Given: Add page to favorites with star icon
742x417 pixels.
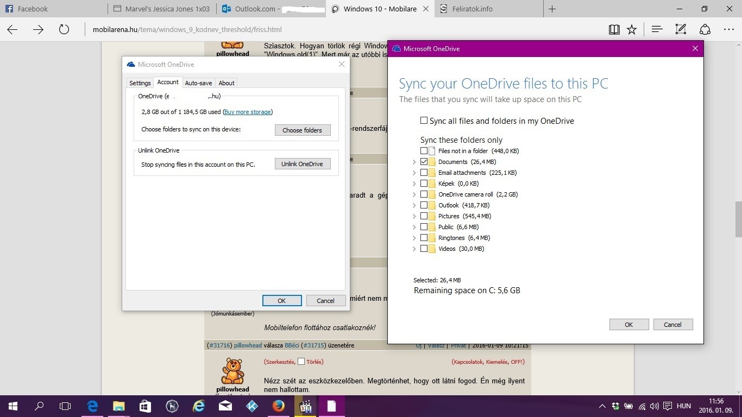Looking at the screenshot, I should coord(632,30).
